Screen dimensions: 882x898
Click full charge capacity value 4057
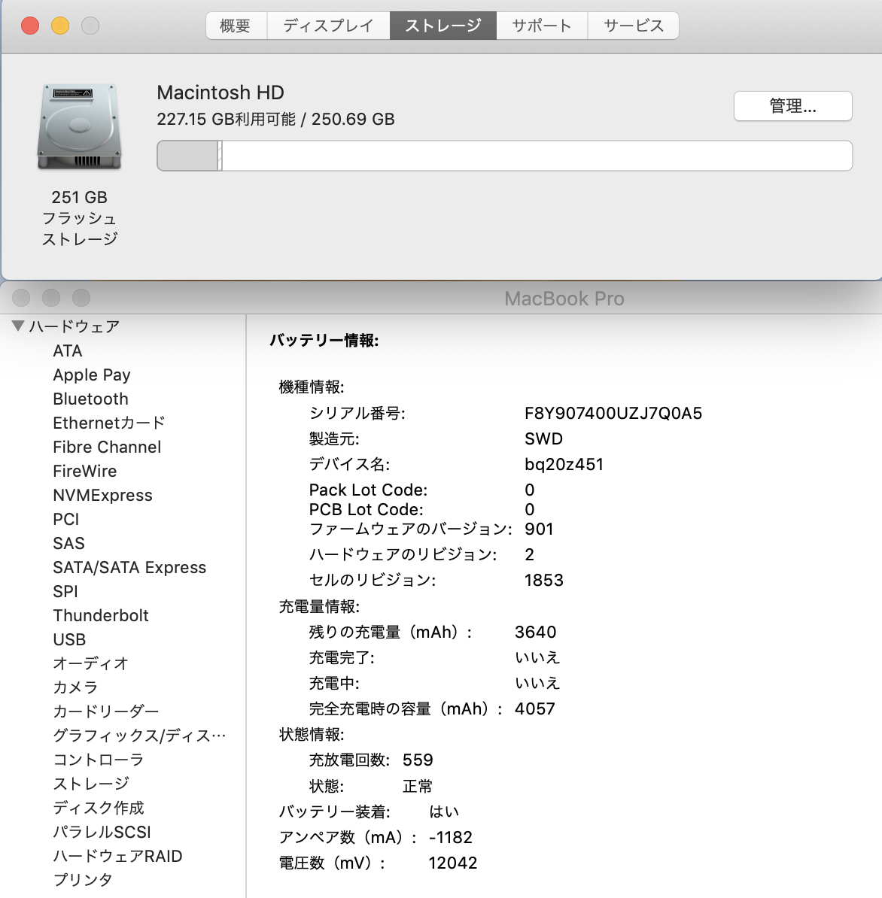[x=535, y=708]
